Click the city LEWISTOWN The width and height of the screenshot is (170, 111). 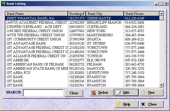point(98,73)
